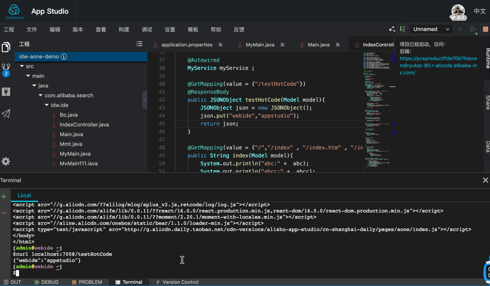Close the Terminal panel
Viewport: 490px width, 286px height.
[485, 180]
